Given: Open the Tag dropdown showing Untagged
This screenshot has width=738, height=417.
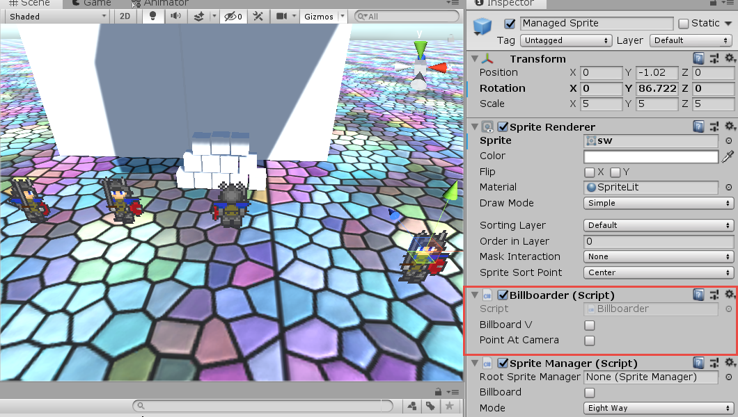Looking at the screenshot, I should click(x=567, y=40).
